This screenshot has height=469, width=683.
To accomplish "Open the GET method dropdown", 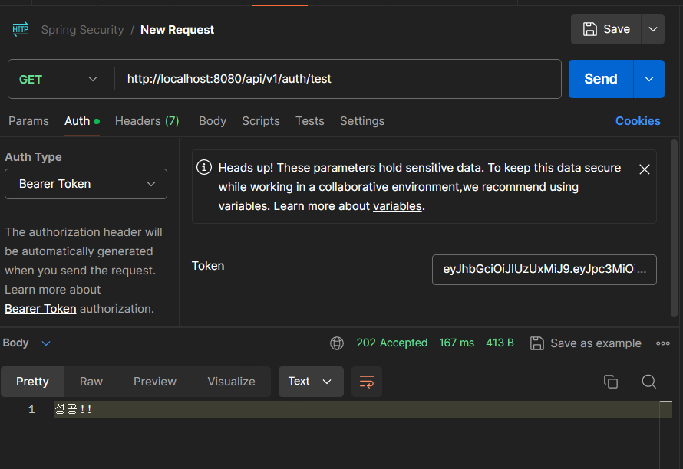I will pos(58,79).
